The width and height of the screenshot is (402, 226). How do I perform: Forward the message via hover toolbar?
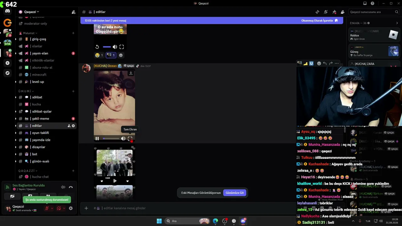(x=331, y=63)
